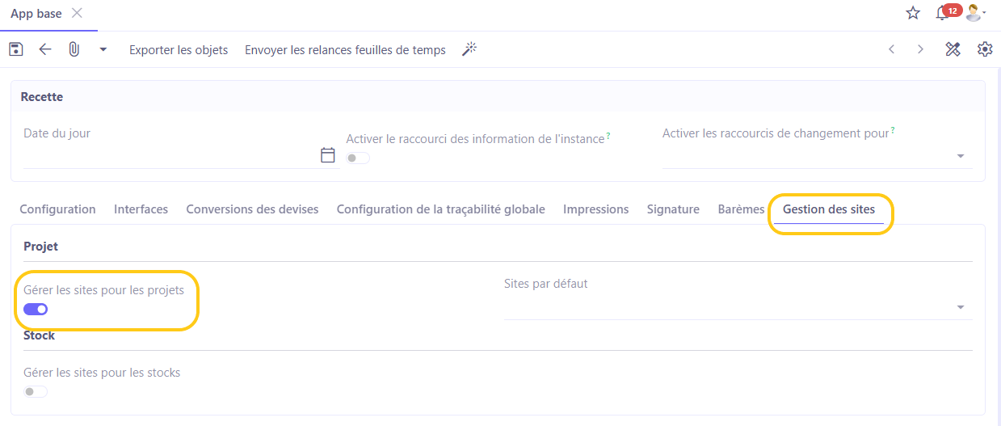Mark as favorite with star icon
The image size is (1001, 426).
[x=913, y=13]
